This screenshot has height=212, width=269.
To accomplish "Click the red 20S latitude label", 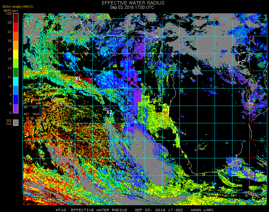I will click(x=251, y=123).
